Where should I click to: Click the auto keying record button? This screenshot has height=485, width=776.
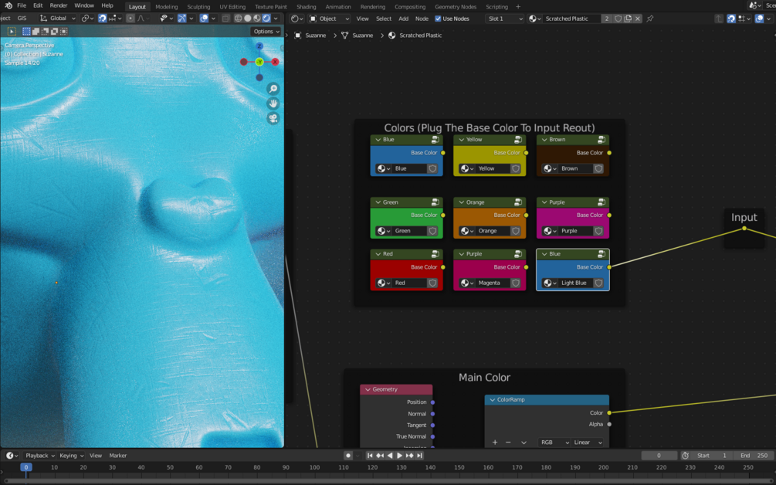[x=348, y=456]
